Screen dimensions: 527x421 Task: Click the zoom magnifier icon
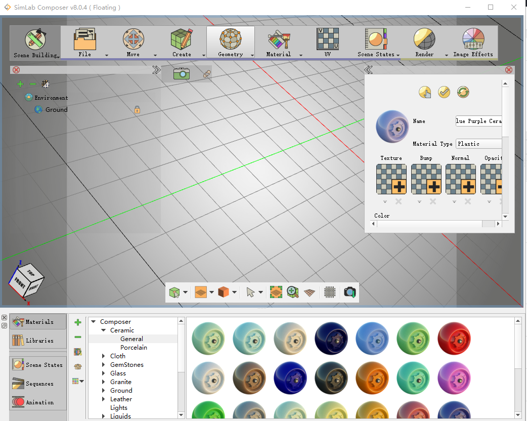[x=293, y=292]
